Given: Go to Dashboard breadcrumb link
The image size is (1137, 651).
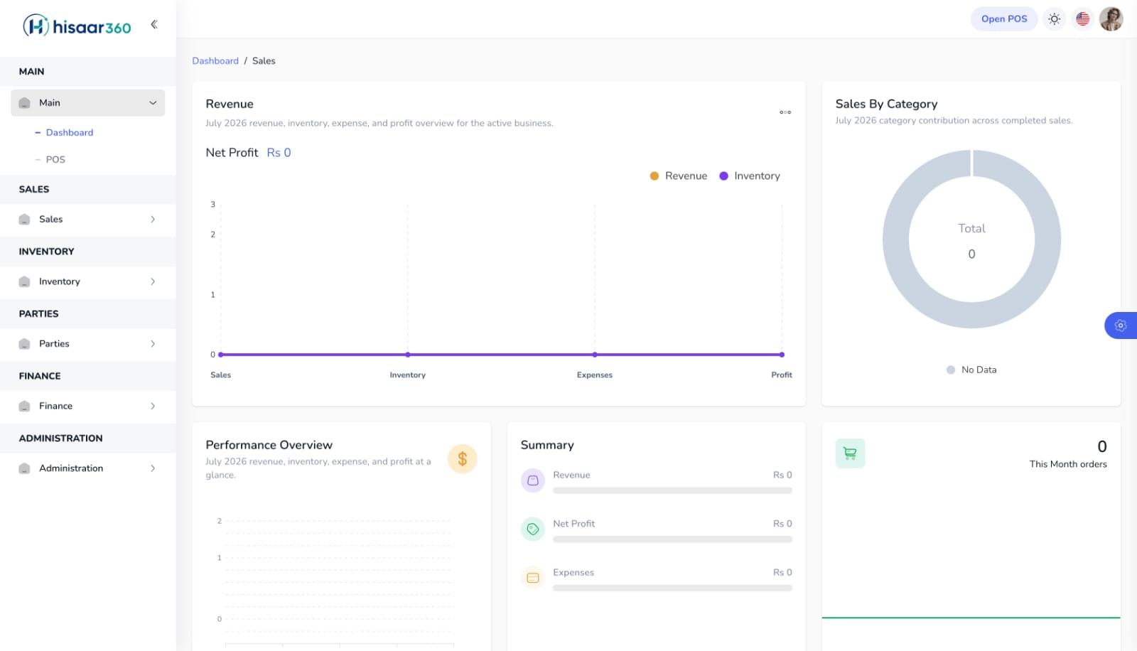Looking at the screenshot, I should [215, 61].
